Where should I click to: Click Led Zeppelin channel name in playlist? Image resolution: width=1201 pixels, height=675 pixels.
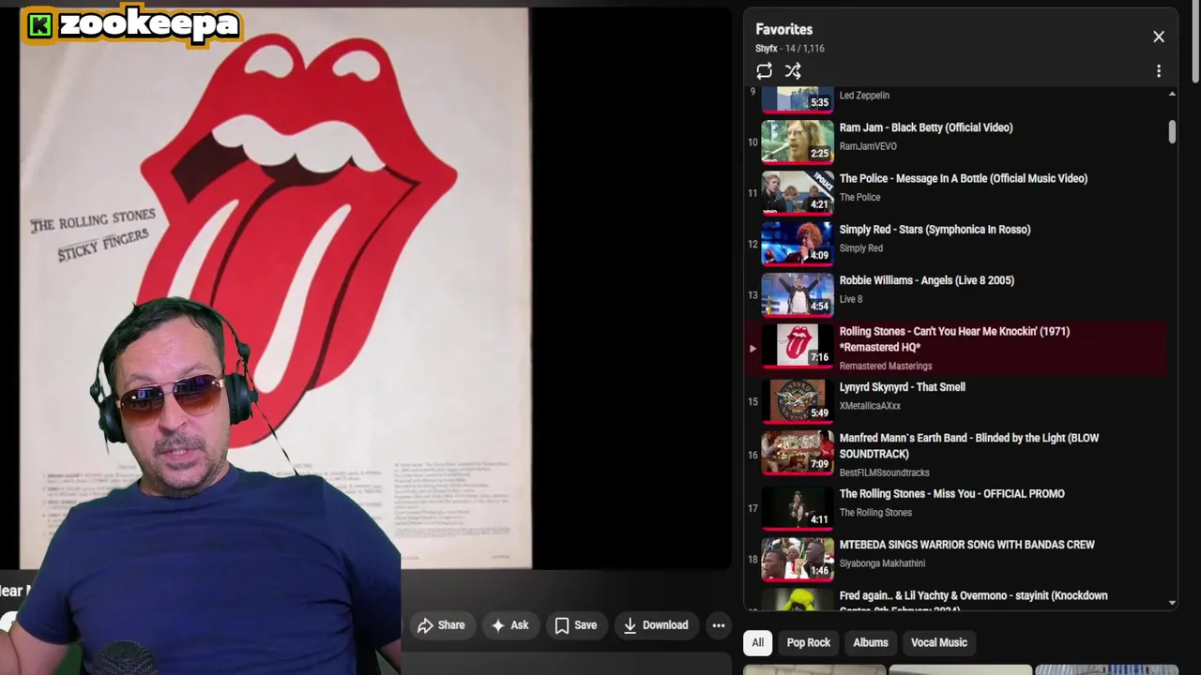[864, 96]
